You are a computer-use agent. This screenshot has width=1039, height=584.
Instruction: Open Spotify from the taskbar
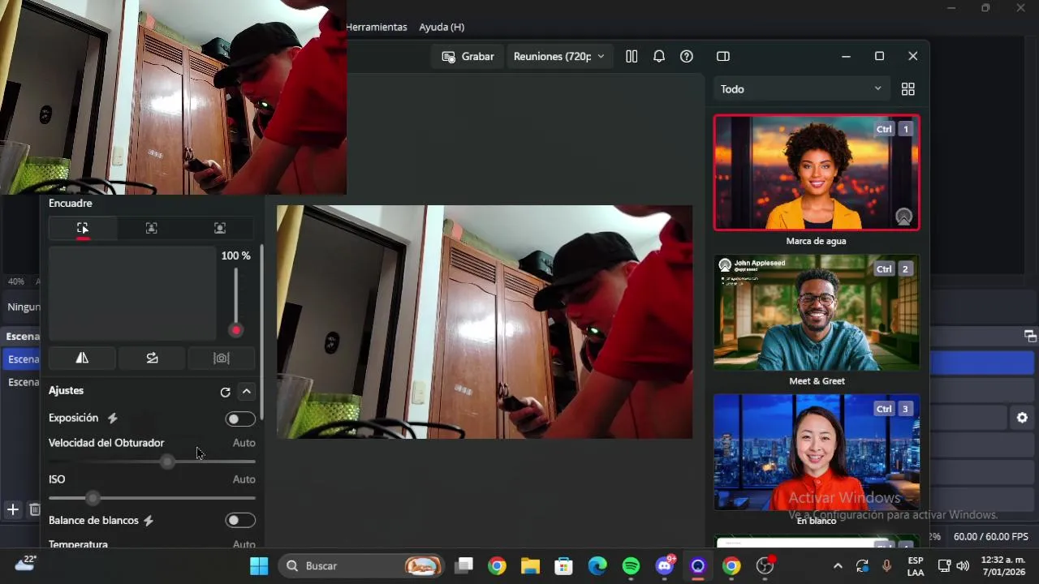click(x=631, y=566)
